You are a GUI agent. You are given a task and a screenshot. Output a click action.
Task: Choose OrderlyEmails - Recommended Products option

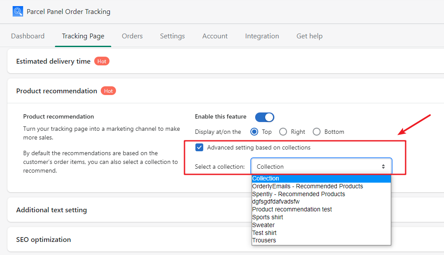(321, 186)
